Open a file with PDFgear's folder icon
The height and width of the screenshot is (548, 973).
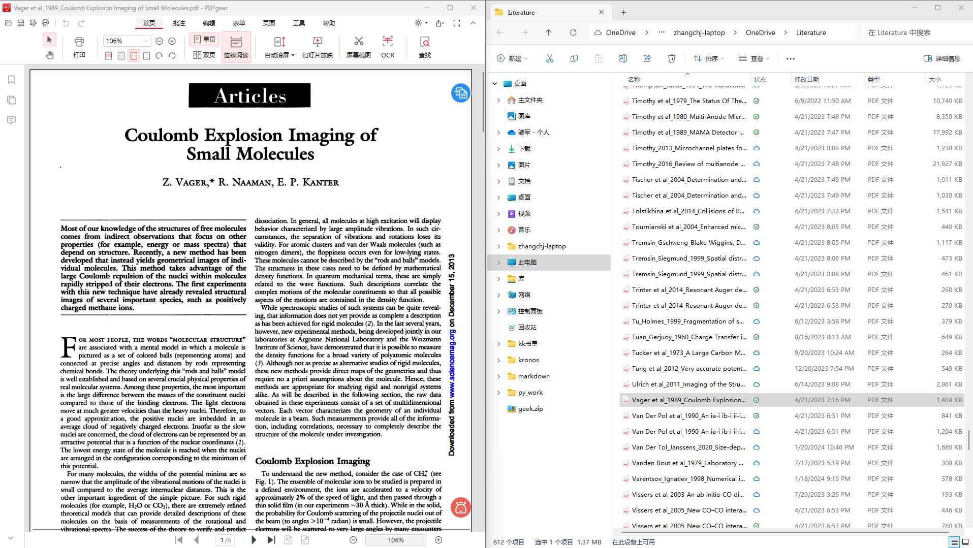(8, 23)
